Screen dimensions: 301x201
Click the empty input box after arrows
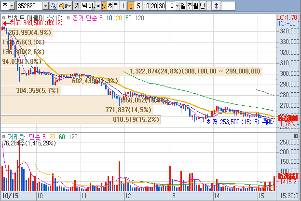pyautogui.click(x=228, y=6)
